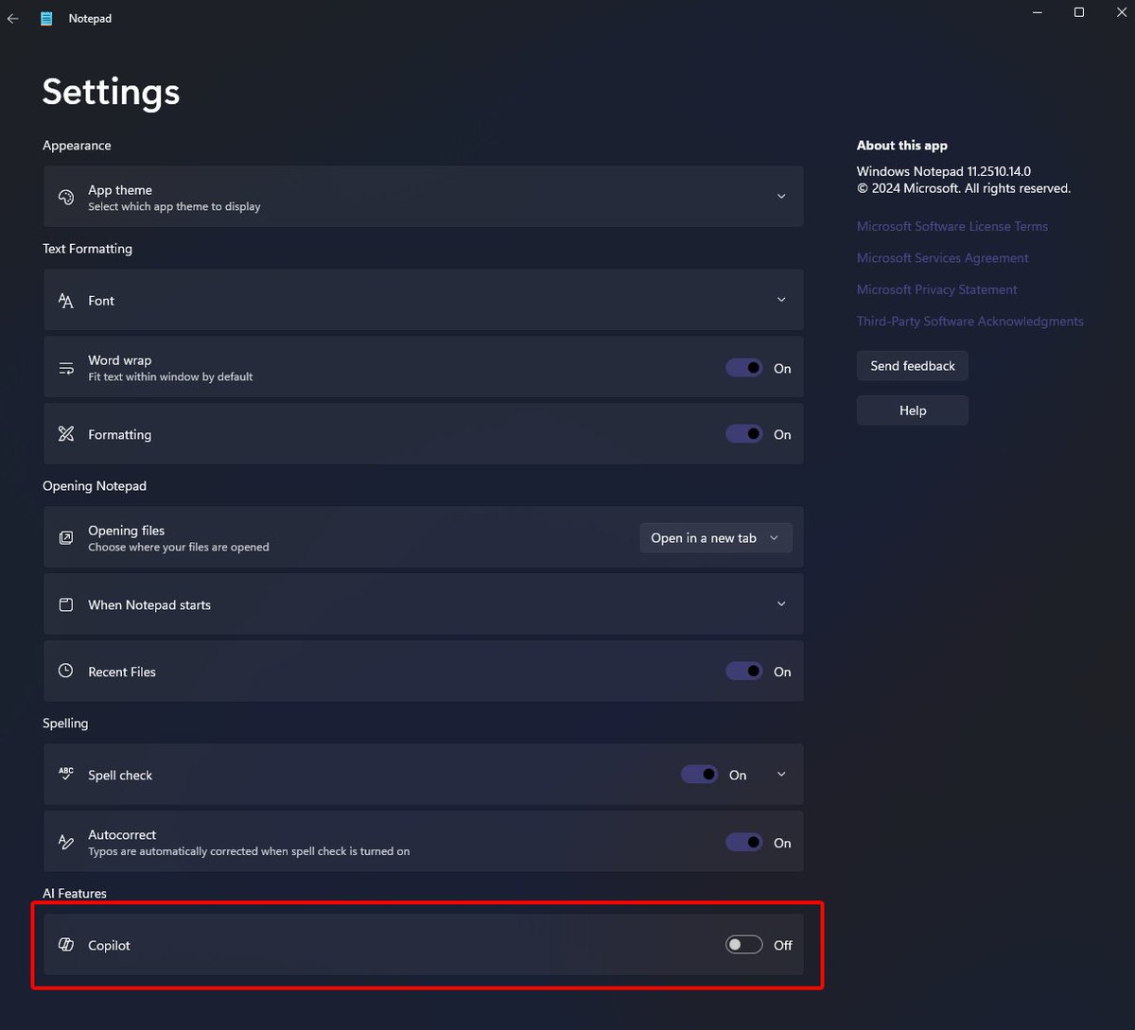Click the Autocorrect icon

tap(66, 842)
